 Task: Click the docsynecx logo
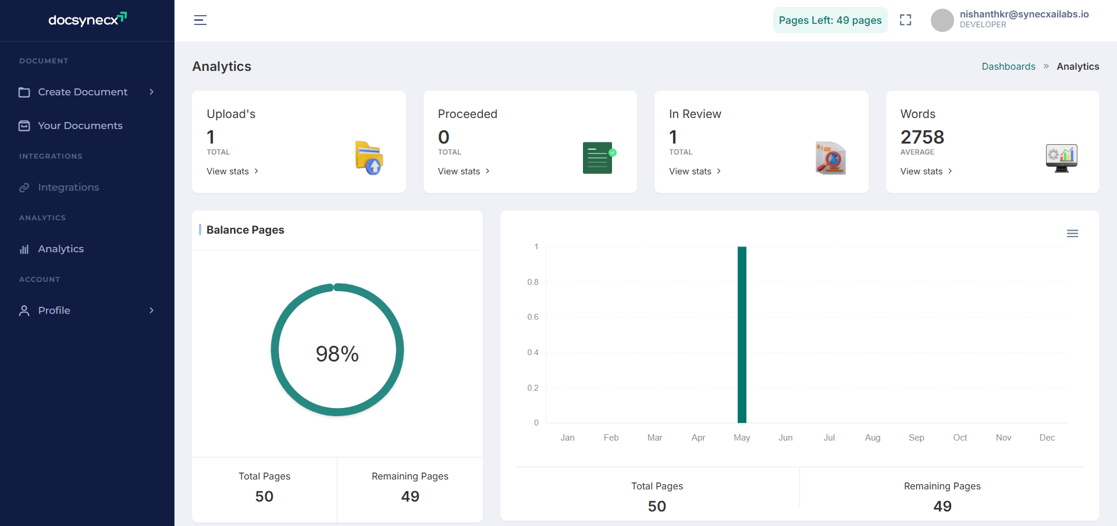coord(87,20)
